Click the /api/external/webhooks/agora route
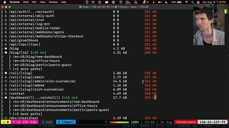229x128 pixels. 36,32
